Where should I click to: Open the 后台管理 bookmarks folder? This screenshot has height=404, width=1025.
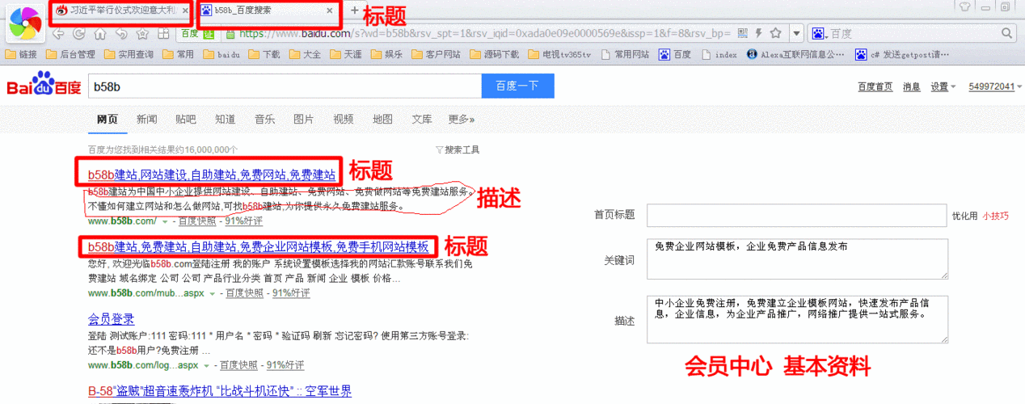[x=70, y=55]
